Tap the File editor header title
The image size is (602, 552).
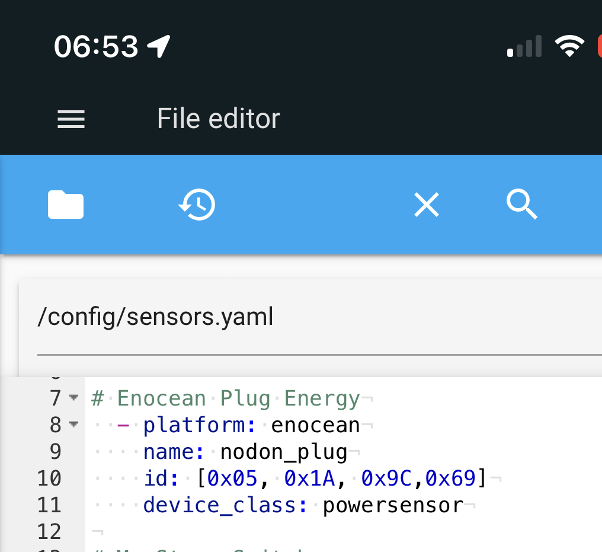218,119
